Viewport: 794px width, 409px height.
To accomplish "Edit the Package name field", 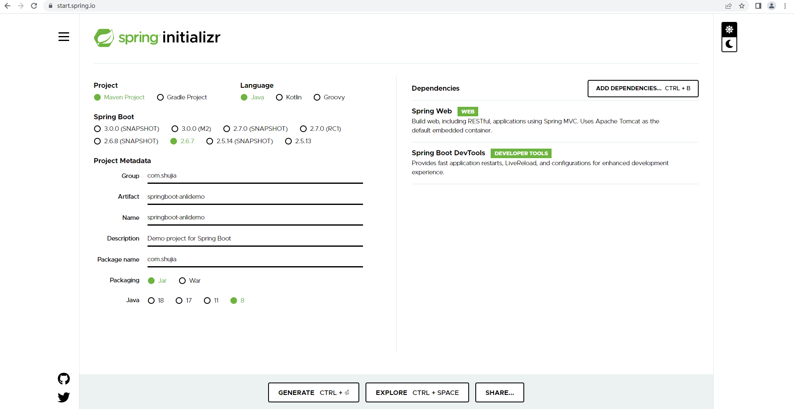I will [255, 260].
